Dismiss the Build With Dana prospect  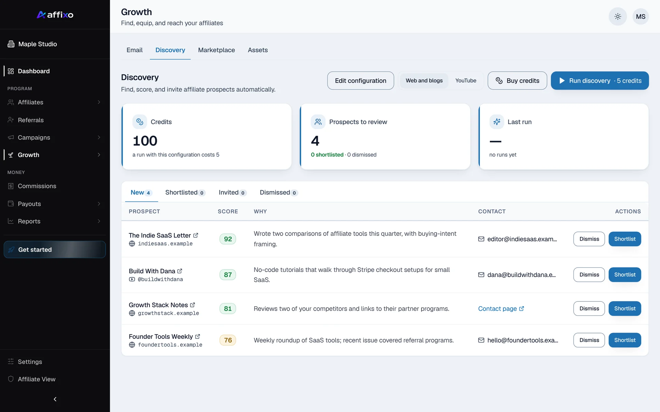pyautogui.click(x=589, y=275)
